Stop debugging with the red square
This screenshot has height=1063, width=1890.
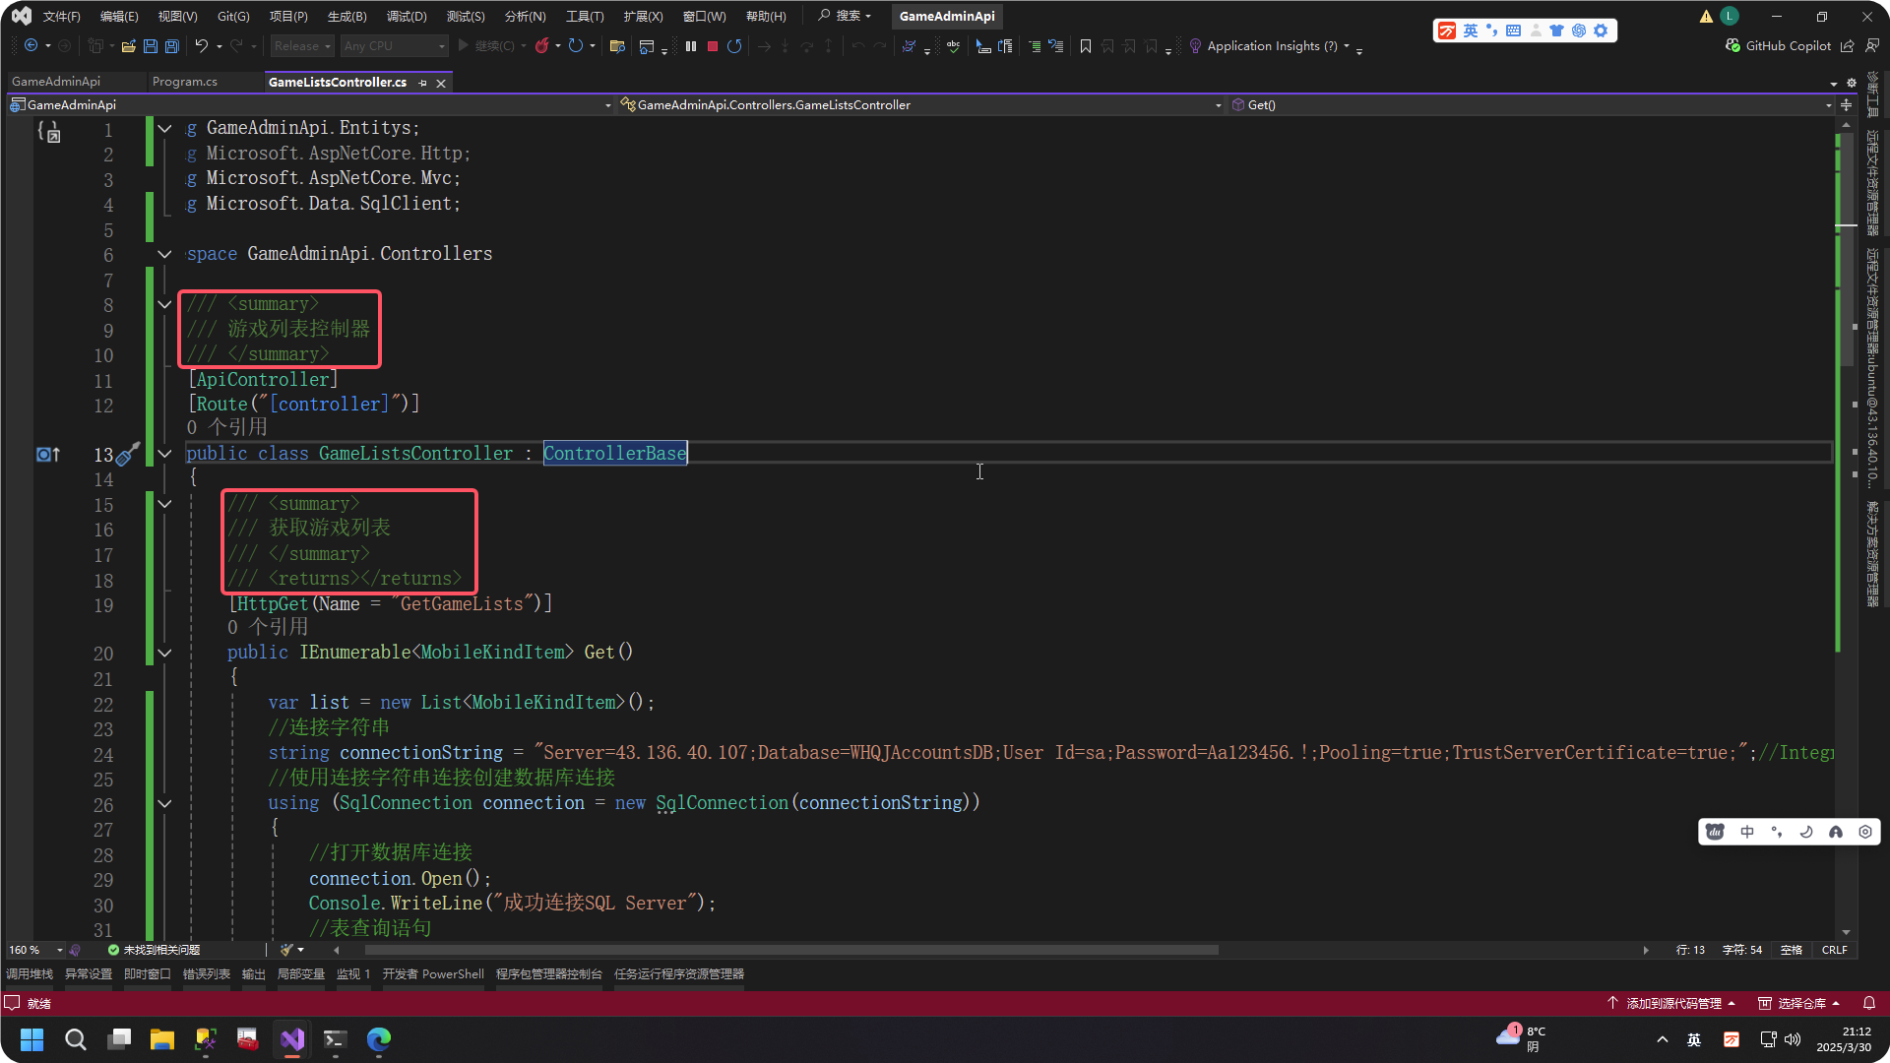[x=713, y=46]
